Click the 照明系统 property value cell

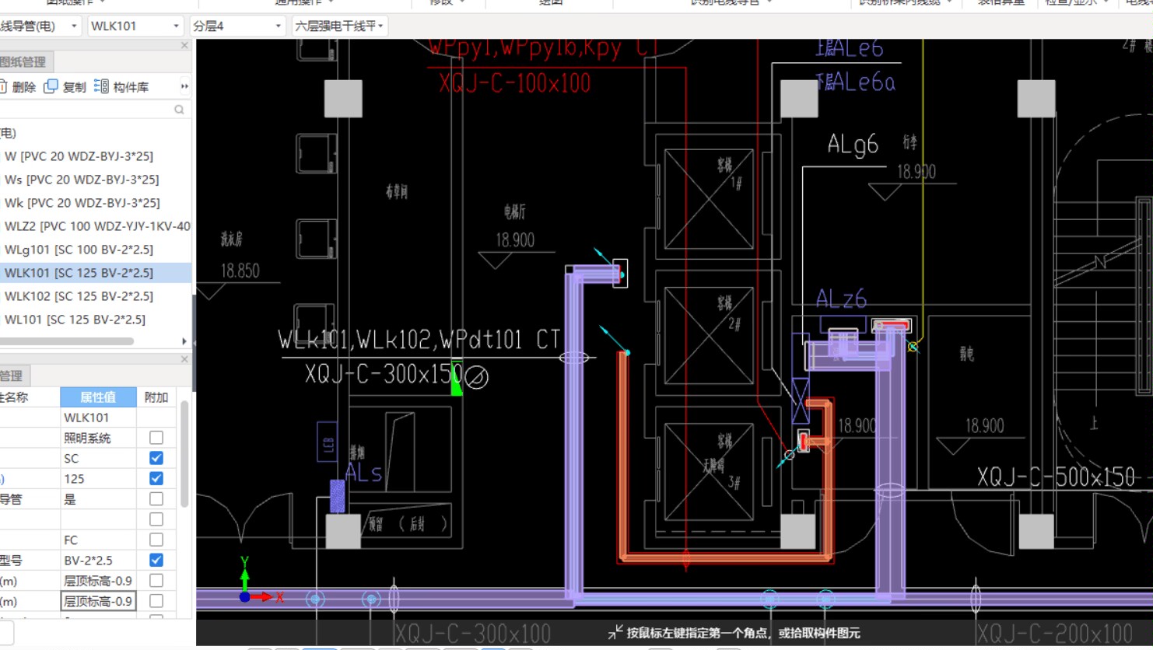point(98,438)
